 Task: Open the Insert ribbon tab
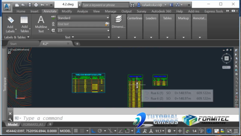pos(34,11)
